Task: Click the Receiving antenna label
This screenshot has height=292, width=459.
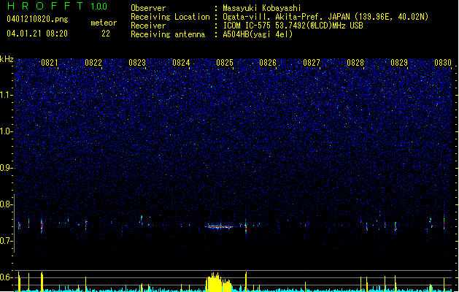Action: click(x=168, y=34)
